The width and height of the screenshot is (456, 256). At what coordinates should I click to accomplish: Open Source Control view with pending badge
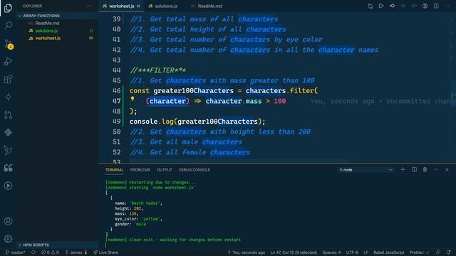click(9, 44)
